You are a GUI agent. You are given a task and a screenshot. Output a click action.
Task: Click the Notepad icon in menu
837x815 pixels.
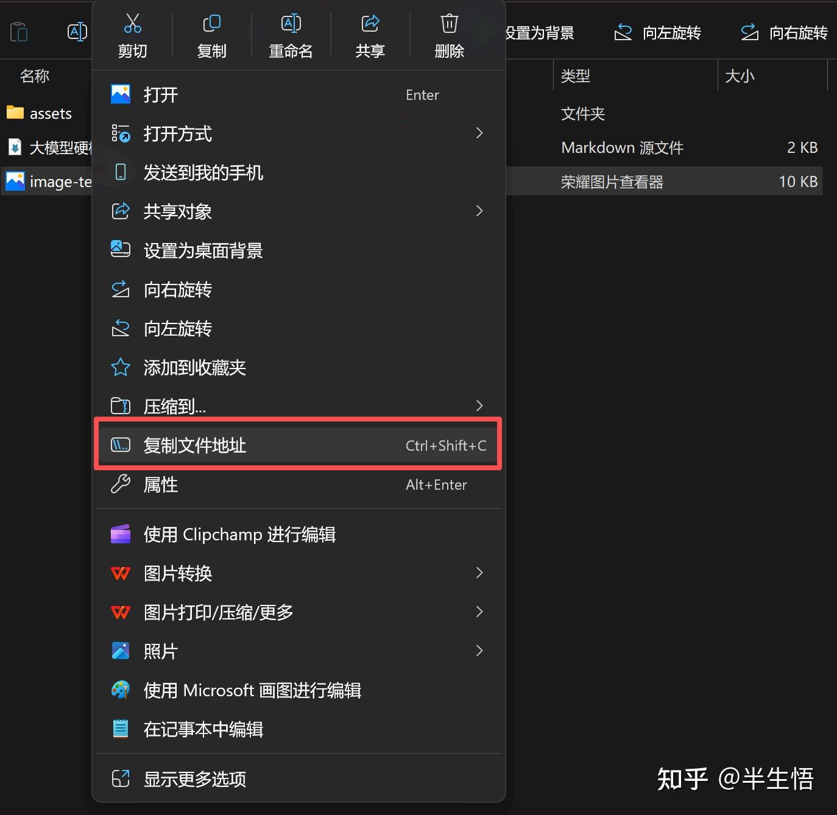(121, 728)
